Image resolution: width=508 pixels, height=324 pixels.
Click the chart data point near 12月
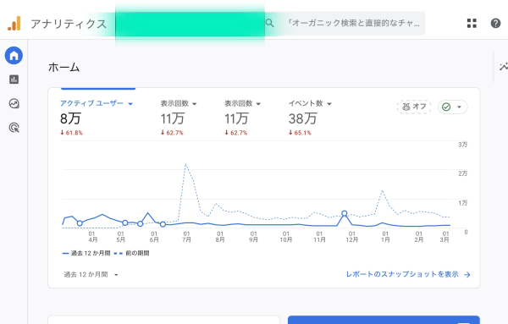[345, 213]
